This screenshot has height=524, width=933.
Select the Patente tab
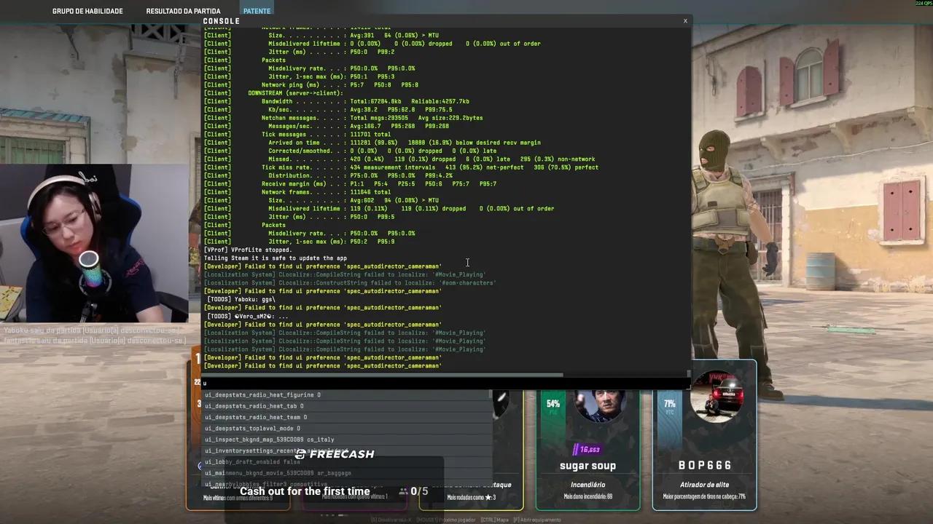point(257,11)
